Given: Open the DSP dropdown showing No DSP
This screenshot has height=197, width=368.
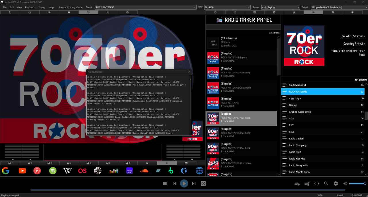Looking at the screenshot, I should click(227, 7).
